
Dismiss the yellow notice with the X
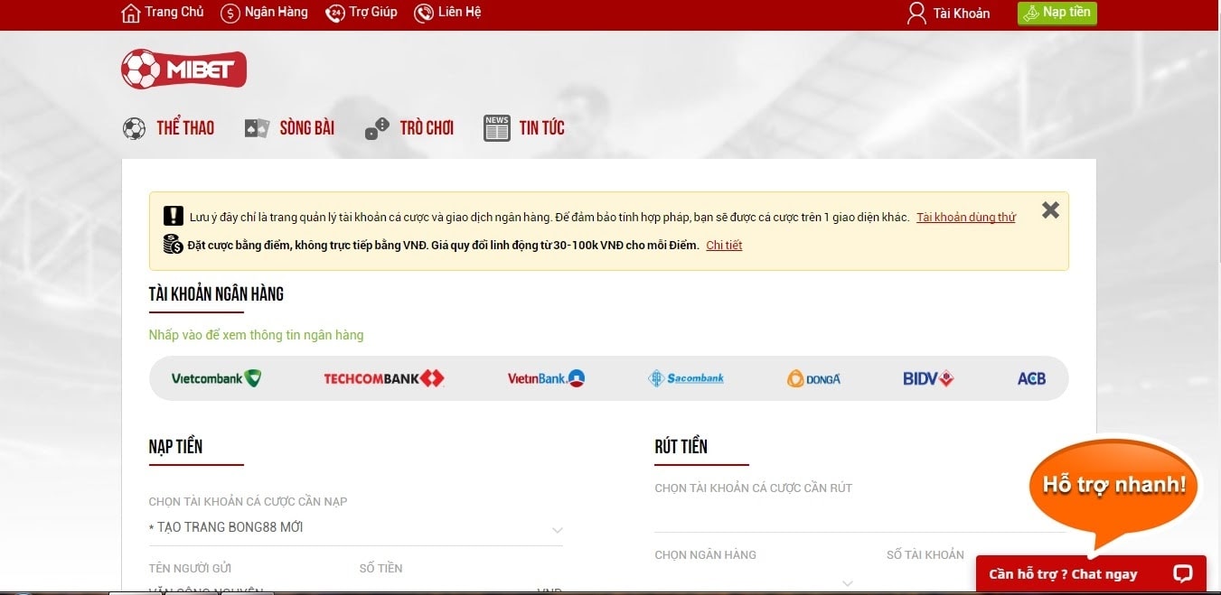(1050, 210)
